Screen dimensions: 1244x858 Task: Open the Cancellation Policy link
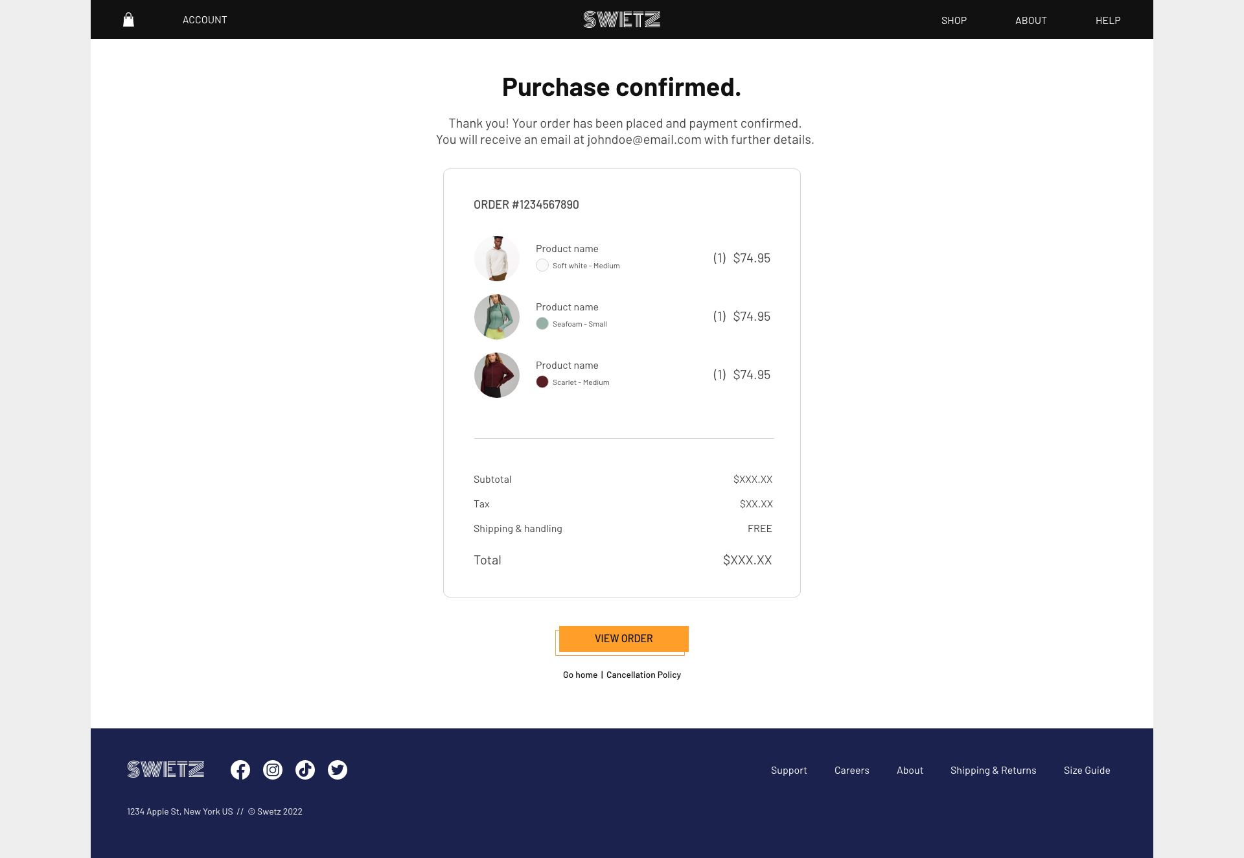point(643,675)
